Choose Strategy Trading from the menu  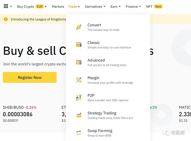click(102, 113)
